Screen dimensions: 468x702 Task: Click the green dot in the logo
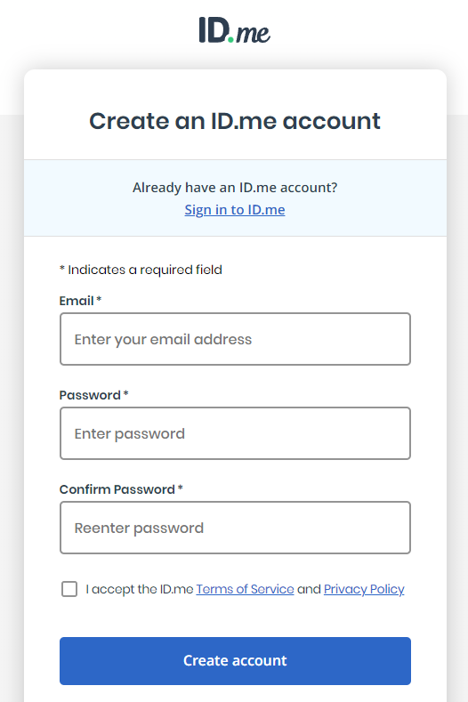pyautogui.click(x=230, y=39)
